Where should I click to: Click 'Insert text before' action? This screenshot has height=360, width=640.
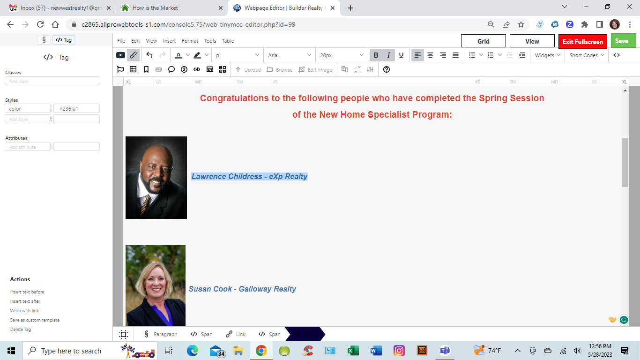(27, 292)
